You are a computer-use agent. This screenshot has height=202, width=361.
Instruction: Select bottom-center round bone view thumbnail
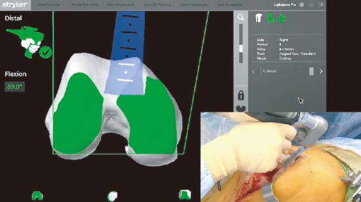(112, 196)
